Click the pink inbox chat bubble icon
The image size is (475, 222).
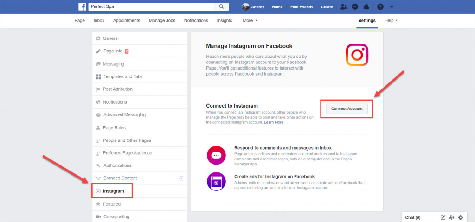(x=216, y=155)
